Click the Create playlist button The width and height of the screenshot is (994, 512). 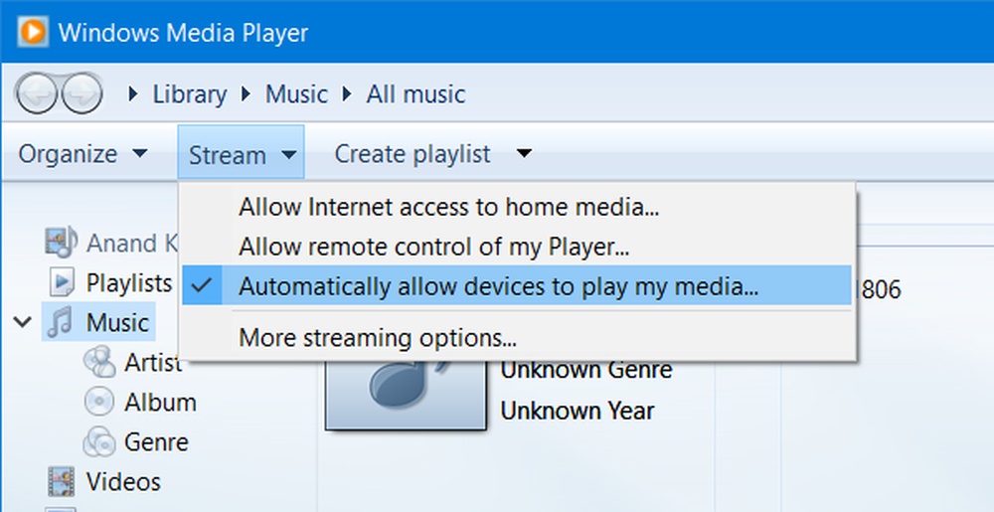413,154
